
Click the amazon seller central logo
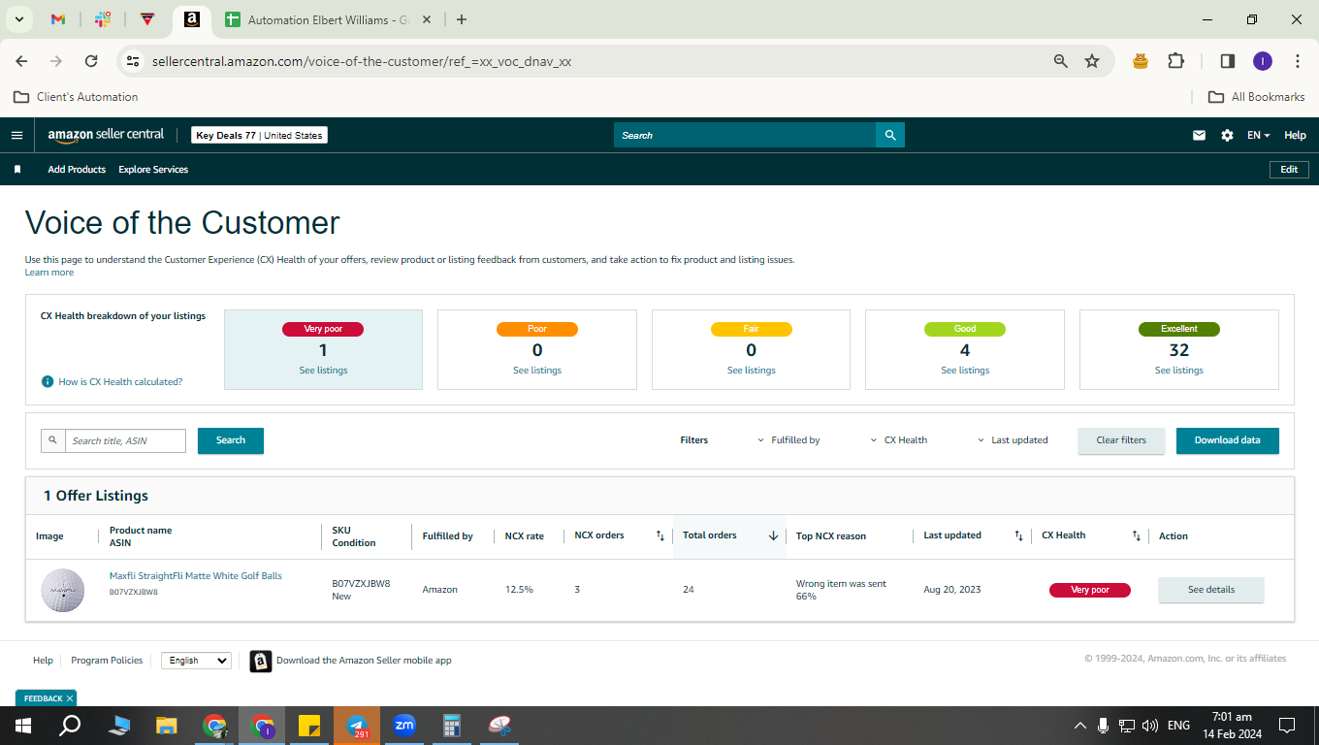107,135
